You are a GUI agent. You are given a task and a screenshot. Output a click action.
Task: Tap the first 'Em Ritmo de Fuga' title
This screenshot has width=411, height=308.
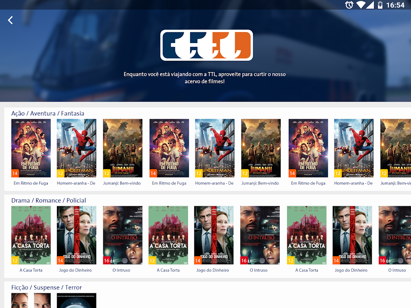(31, 183)
